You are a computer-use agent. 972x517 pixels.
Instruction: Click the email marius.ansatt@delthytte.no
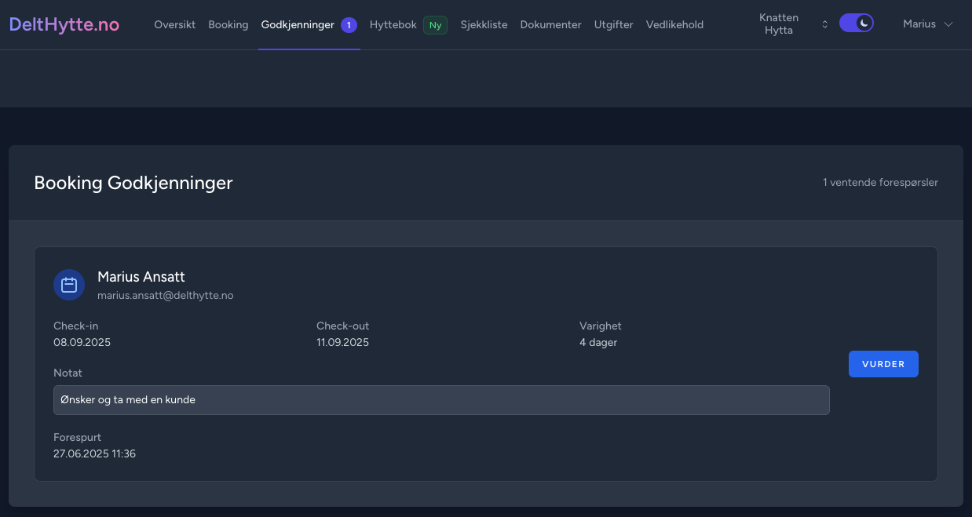pos(166,296)
